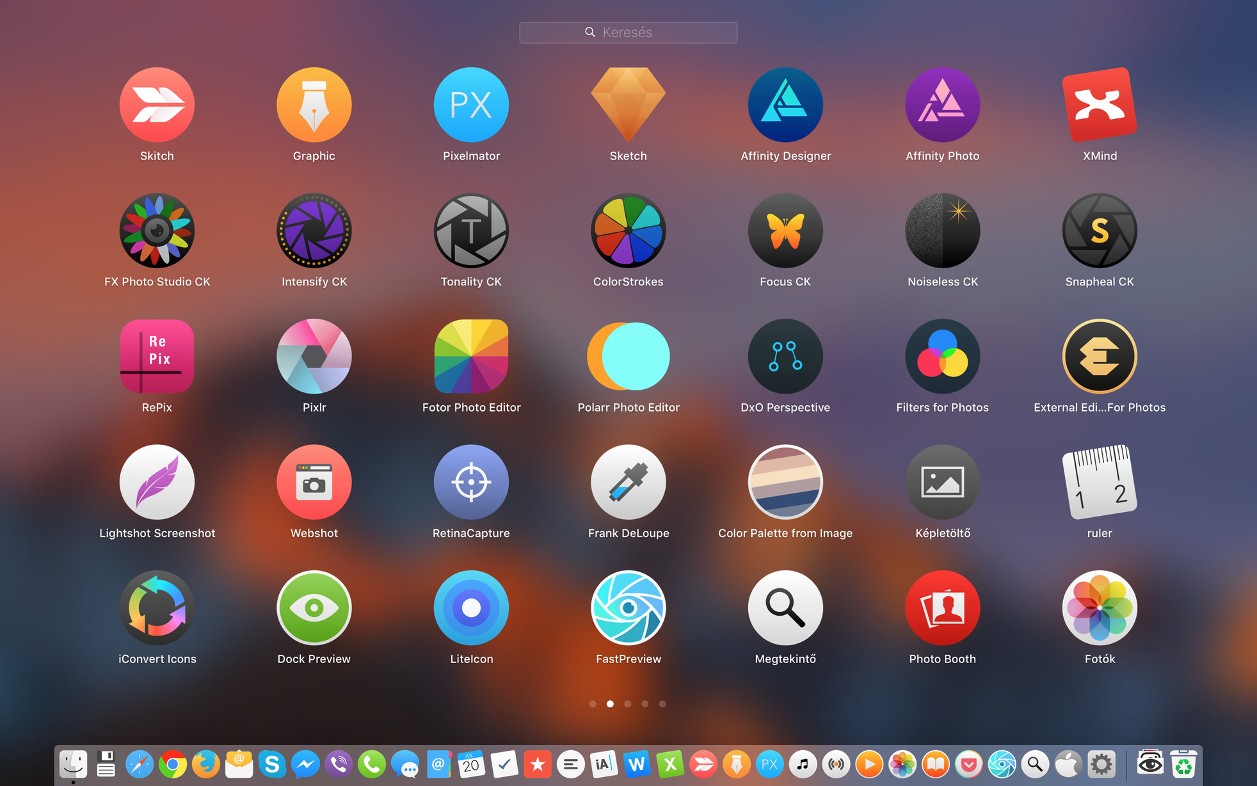Screen dimensions: 1257x786
Task: Launch Google Chrome from the Dock
Action: tap(173, 764)
